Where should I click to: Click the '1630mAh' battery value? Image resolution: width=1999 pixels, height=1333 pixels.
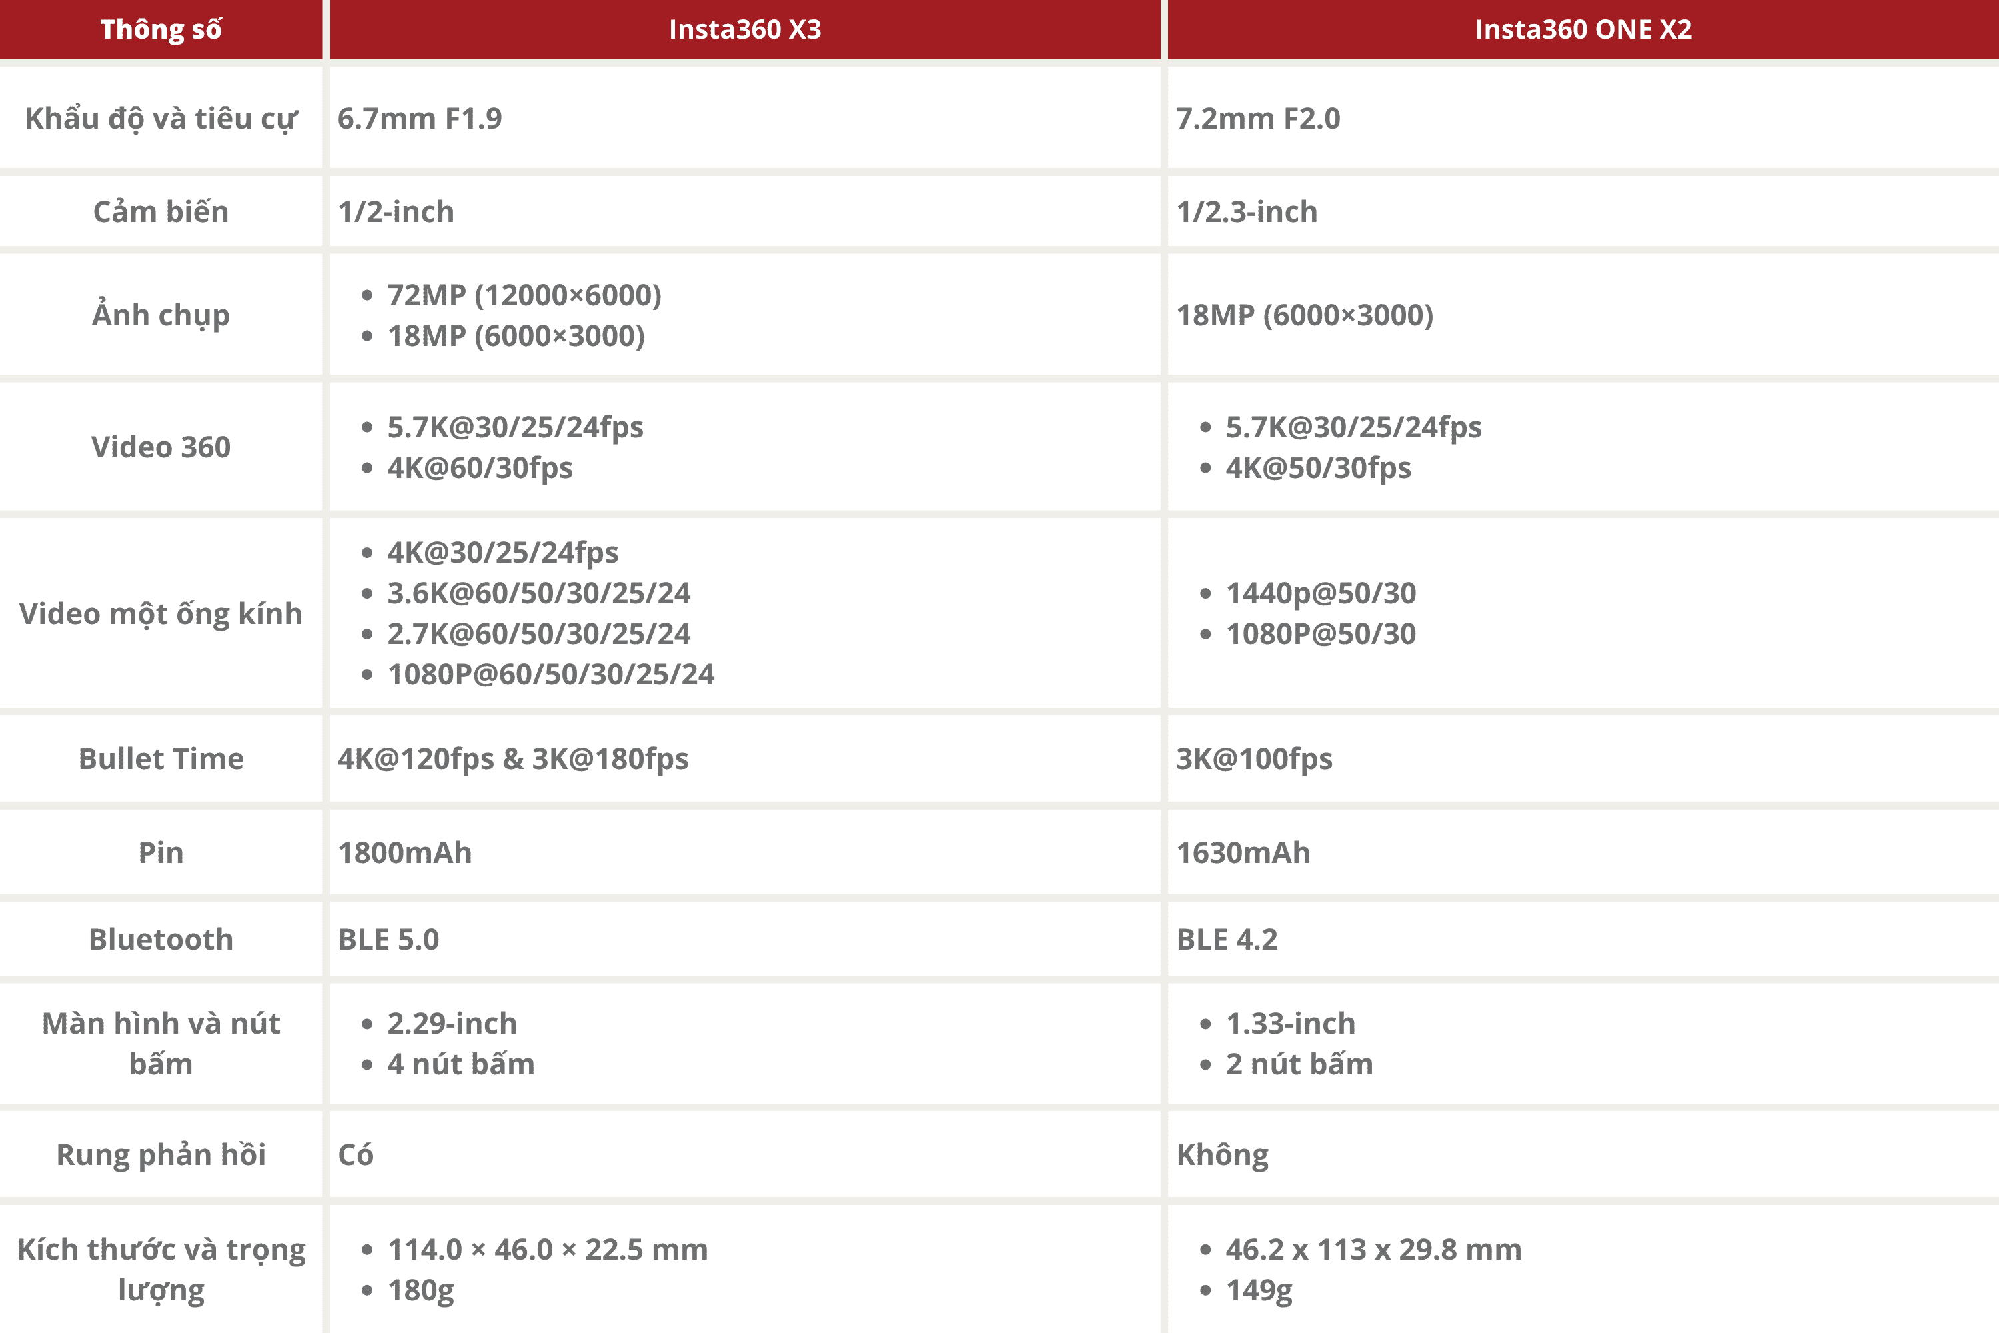(1243, 852)
